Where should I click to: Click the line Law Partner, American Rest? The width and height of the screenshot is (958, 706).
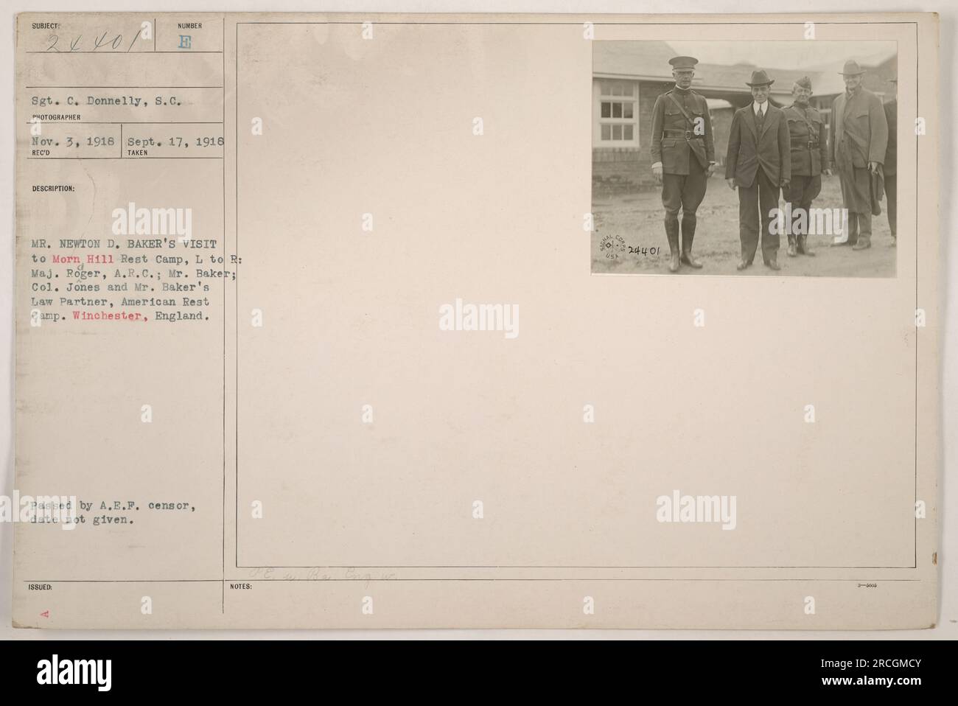[121, 301]
